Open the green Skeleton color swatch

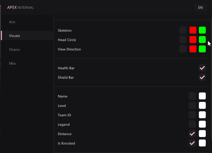202,30
